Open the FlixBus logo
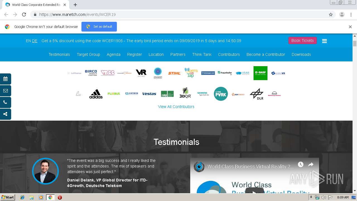The image size is (357, 201). [114, 94]
